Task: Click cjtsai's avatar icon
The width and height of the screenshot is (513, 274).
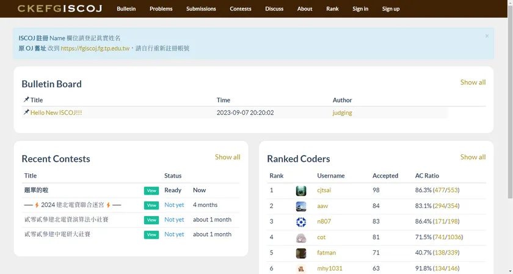Action: coord(301,190)
